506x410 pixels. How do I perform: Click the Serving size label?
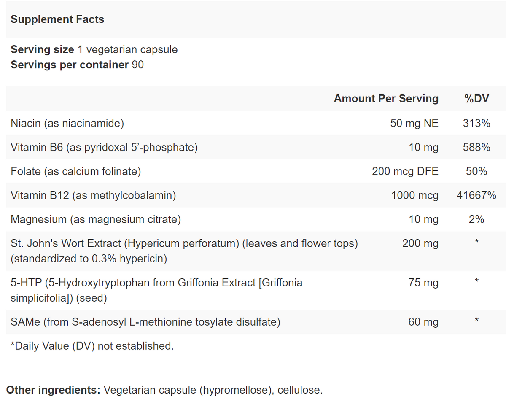click(42, 49)
